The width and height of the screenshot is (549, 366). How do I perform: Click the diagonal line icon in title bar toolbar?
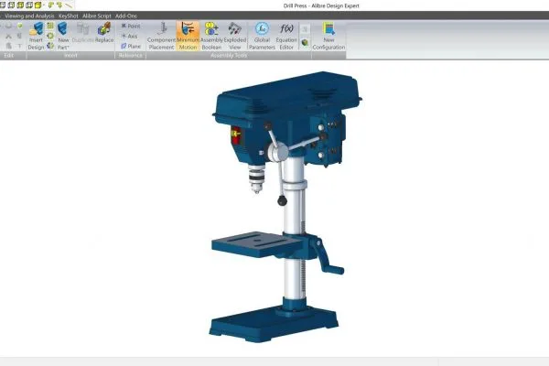click(69, 5)
